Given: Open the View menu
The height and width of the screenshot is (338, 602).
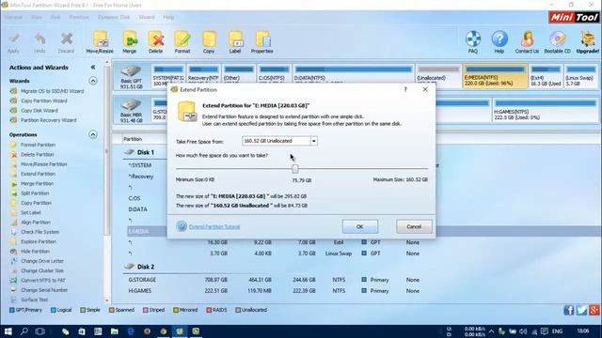Looking at the screenshot, I should 37,17.
